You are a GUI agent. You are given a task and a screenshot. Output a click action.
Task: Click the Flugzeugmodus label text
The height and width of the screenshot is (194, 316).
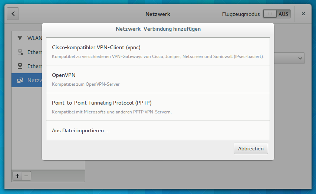click(241, 14)
